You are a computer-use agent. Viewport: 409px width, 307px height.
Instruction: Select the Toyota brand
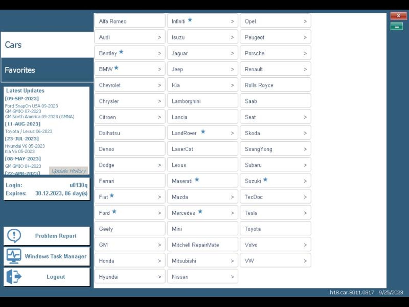click(x=275, y=229)
